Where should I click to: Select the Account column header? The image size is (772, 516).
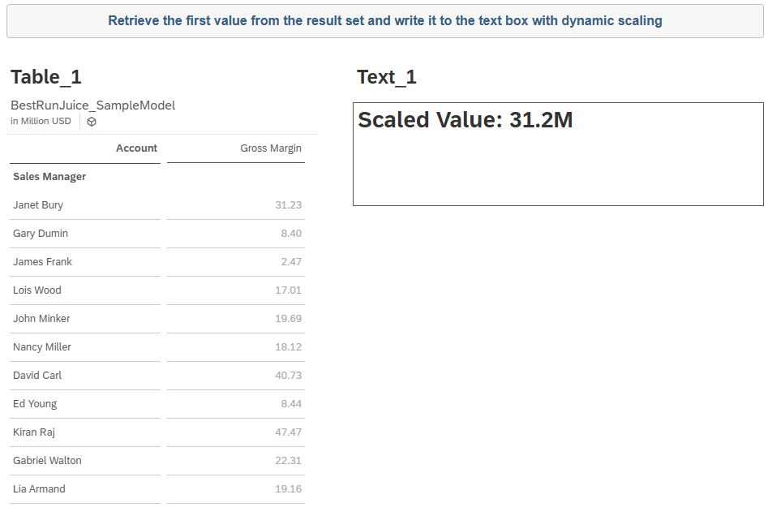(136, 148)
